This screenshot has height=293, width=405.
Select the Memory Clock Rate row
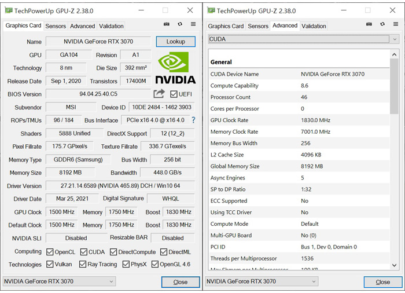[x=299, y=131]
